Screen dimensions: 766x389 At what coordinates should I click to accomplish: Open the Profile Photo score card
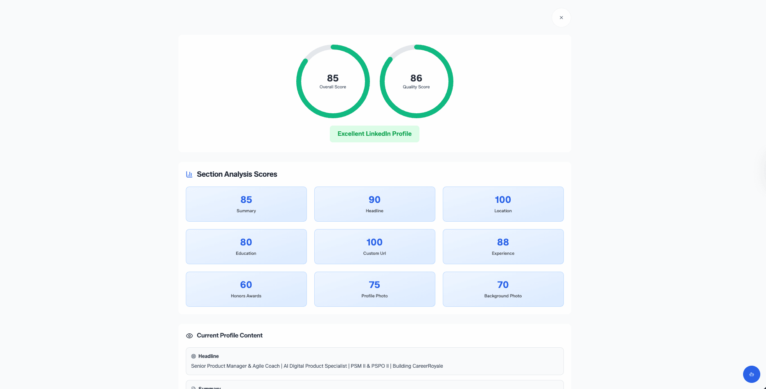[374, 289]
